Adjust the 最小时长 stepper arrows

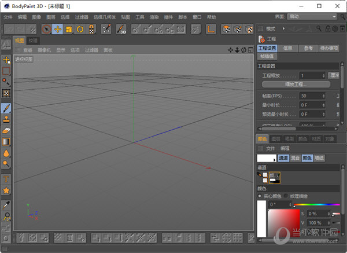point(323,105)
